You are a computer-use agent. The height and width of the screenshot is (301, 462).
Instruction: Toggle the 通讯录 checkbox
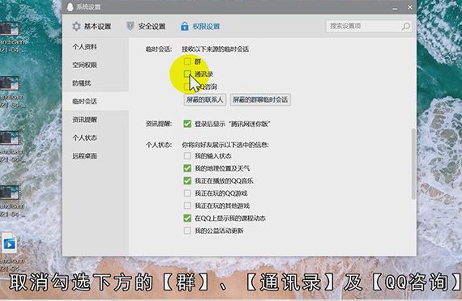[x=187, y=74]
